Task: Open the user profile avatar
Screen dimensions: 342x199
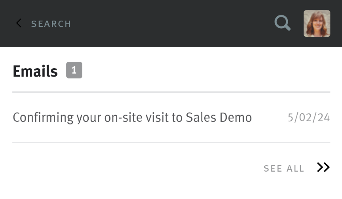Action: click(317, 23)
